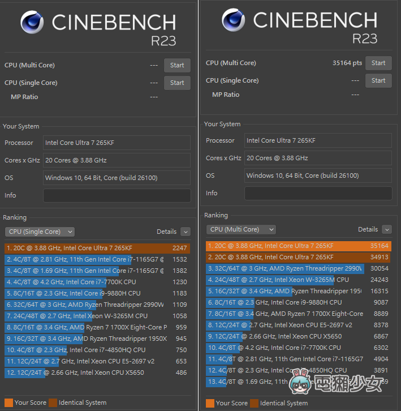This screenshot has height=411, width=401.
Task: Click Identical System brown swatch in left window
Action: point(53,403)
